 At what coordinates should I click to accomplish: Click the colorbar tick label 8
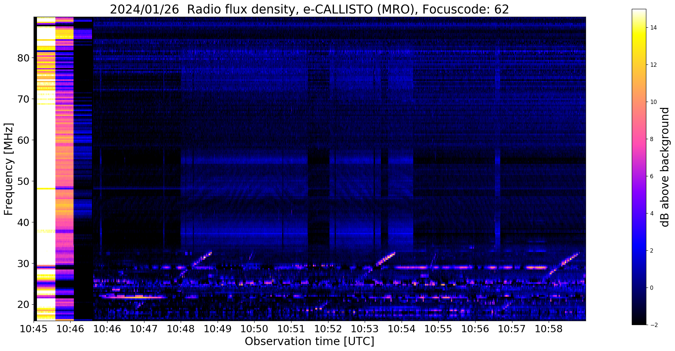(651, 139)
